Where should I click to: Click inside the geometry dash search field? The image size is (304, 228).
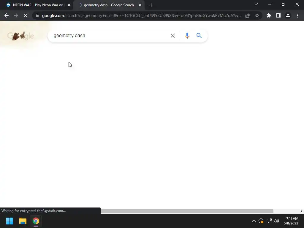coord(111,36)
